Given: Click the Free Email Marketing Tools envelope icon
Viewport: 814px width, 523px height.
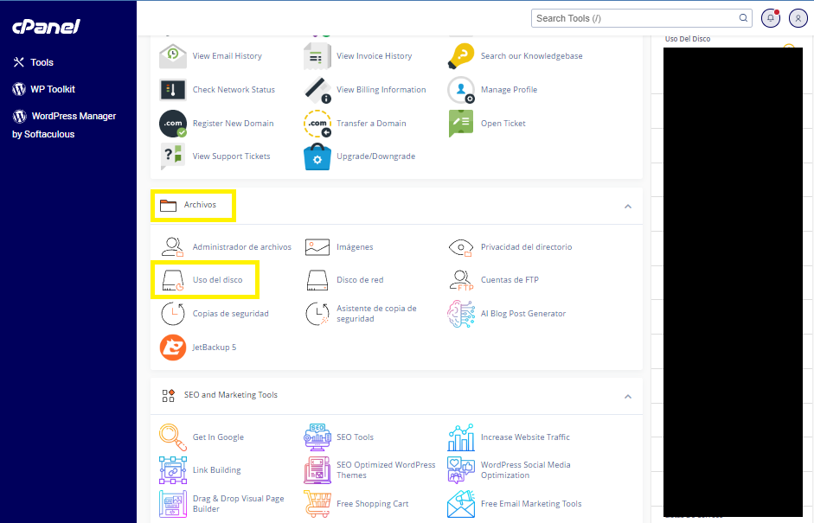Looking at the screenshot, I should click(461, 504).
